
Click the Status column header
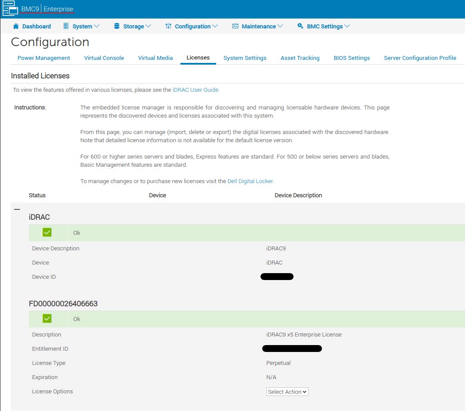tap(37, 195)
